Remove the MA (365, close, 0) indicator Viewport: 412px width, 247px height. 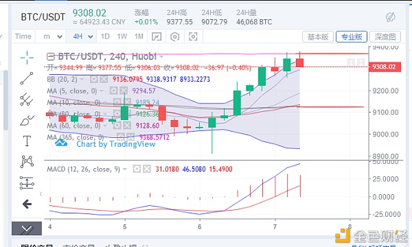[x=130, y=137]
